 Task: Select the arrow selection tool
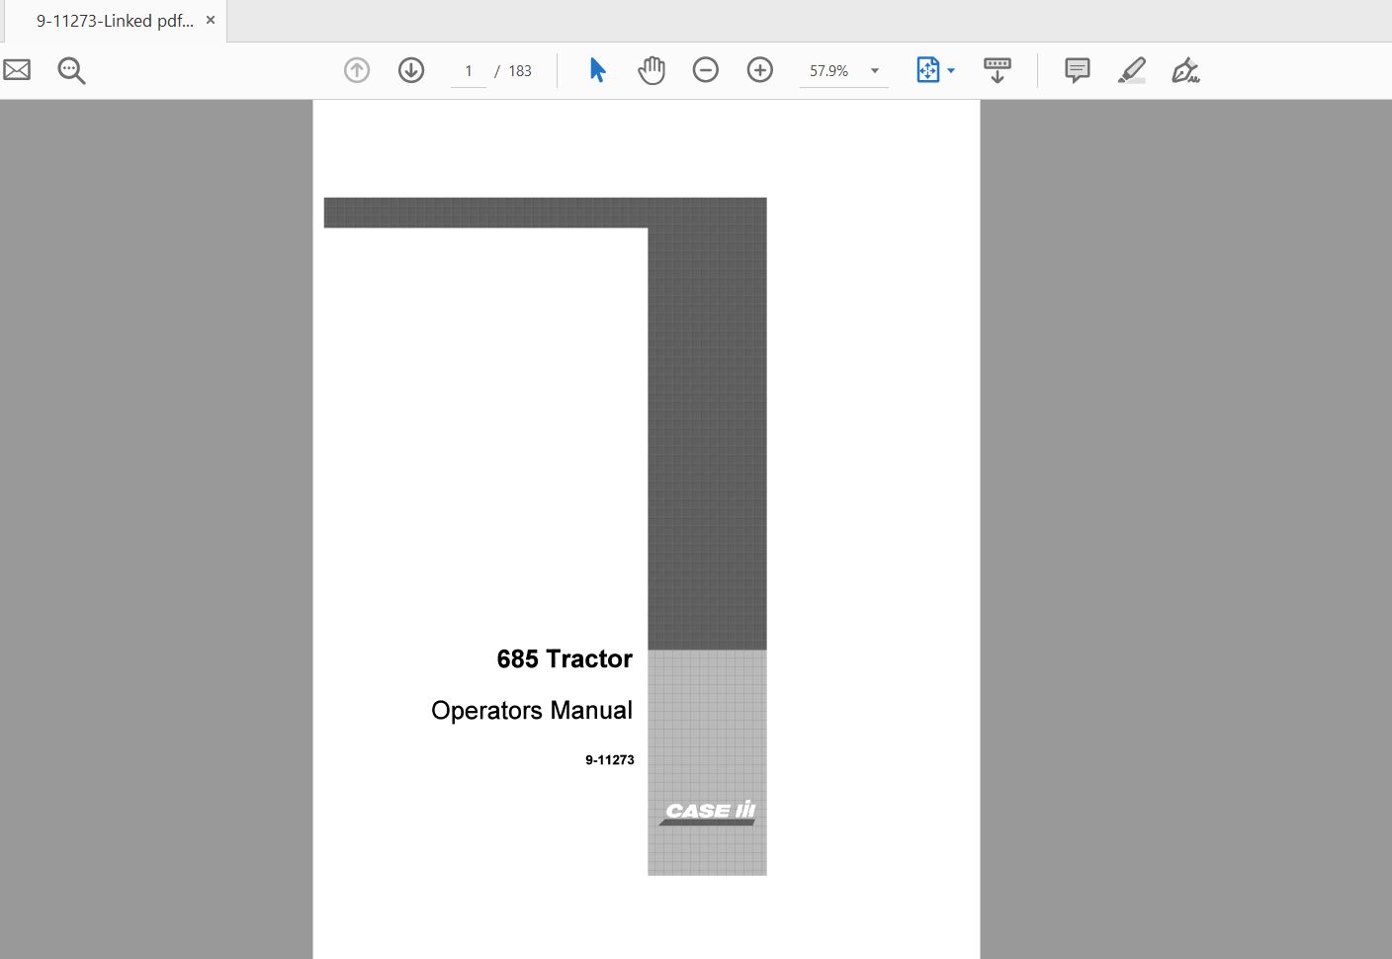[597, 70]
